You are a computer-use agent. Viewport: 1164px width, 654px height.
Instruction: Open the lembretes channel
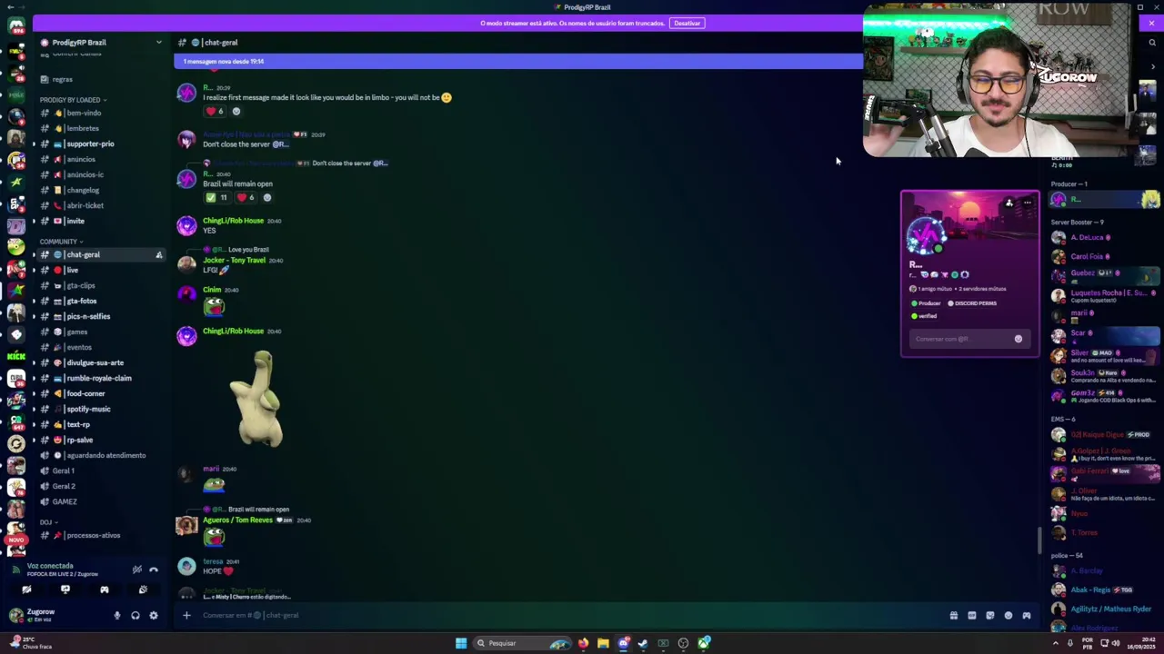click(100, 129)
